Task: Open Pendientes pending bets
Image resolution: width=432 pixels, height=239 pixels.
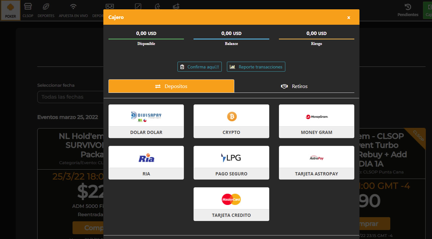Action: pos(408,11)
